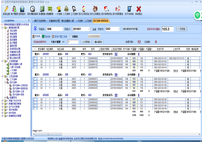The image size is (202, 143).
Task: Click the 四次公鸡复选 toolbar icon
Action: (95, 9)
